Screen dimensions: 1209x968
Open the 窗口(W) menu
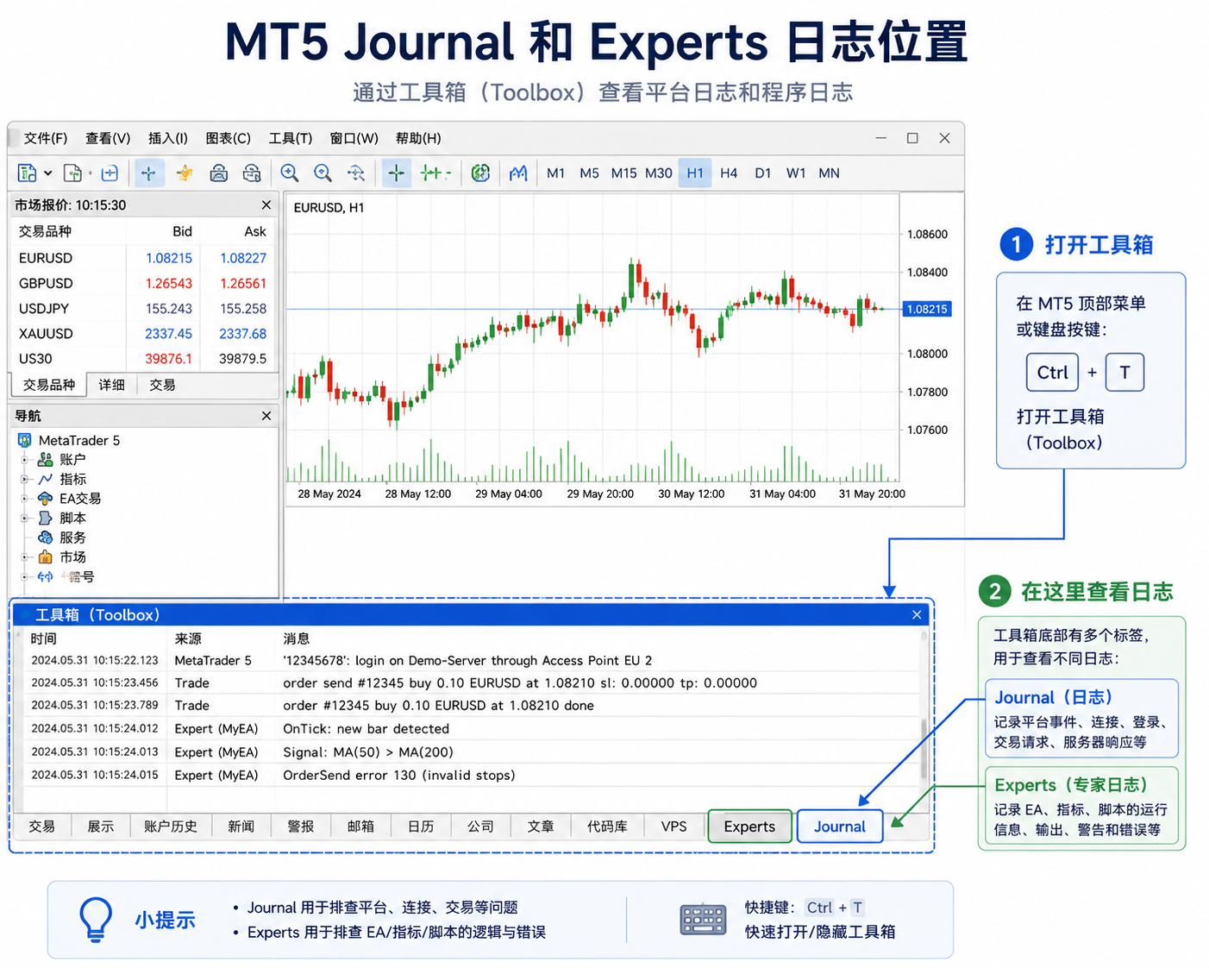click(x=354, y=138)
